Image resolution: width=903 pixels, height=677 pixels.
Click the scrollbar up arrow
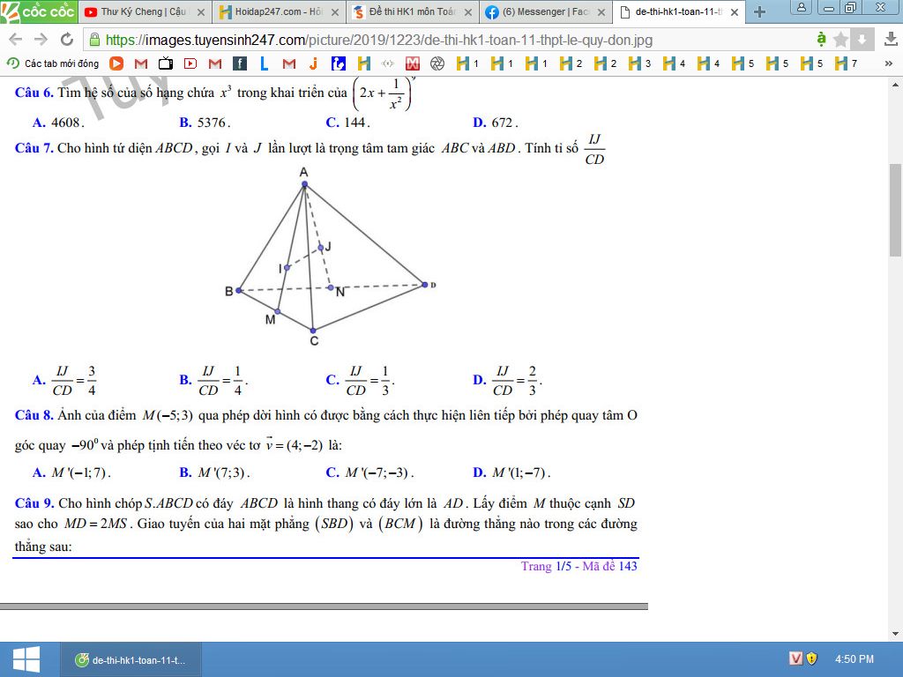[x=895, y=85]
